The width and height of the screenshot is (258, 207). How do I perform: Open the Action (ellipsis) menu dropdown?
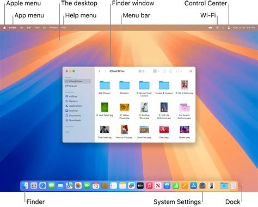pyautogui.click(x=179, y=71)
